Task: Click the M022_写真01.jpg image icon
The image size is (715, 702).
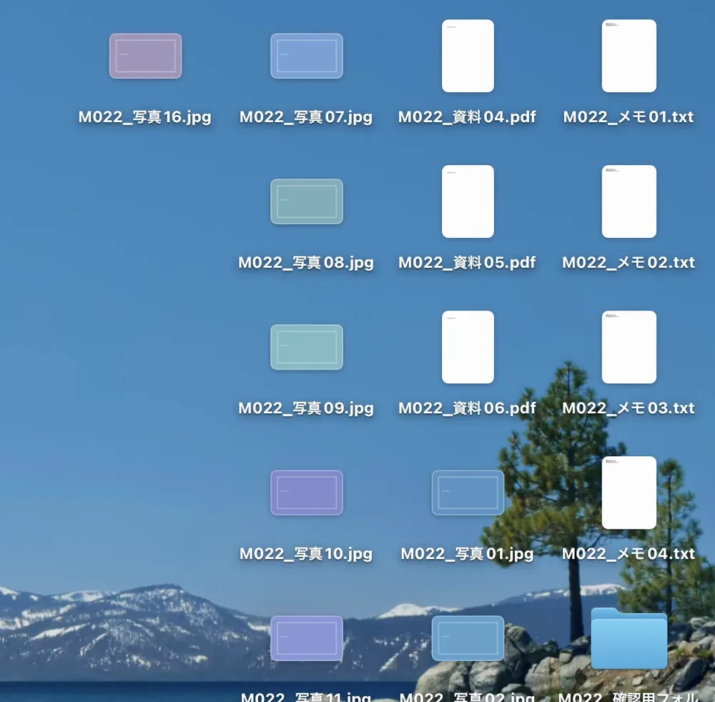Action: [x=468, y=493]
